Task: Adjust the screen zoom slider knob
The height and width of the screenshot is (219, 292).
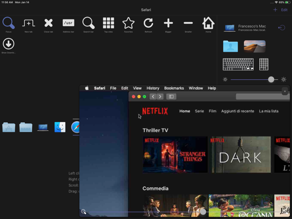Action: [203, 212]
